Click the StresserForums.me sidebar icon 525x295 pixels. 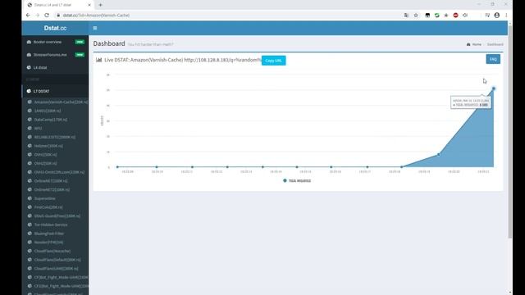point(29,55)
